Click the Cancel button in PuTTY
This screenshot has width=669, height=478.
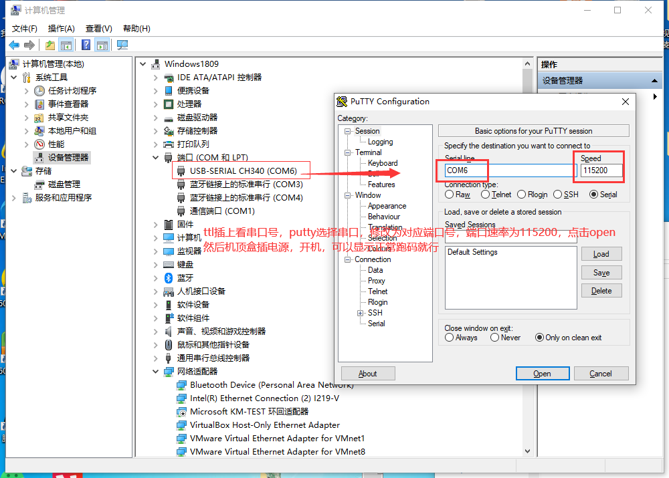[x=601, y=374]
